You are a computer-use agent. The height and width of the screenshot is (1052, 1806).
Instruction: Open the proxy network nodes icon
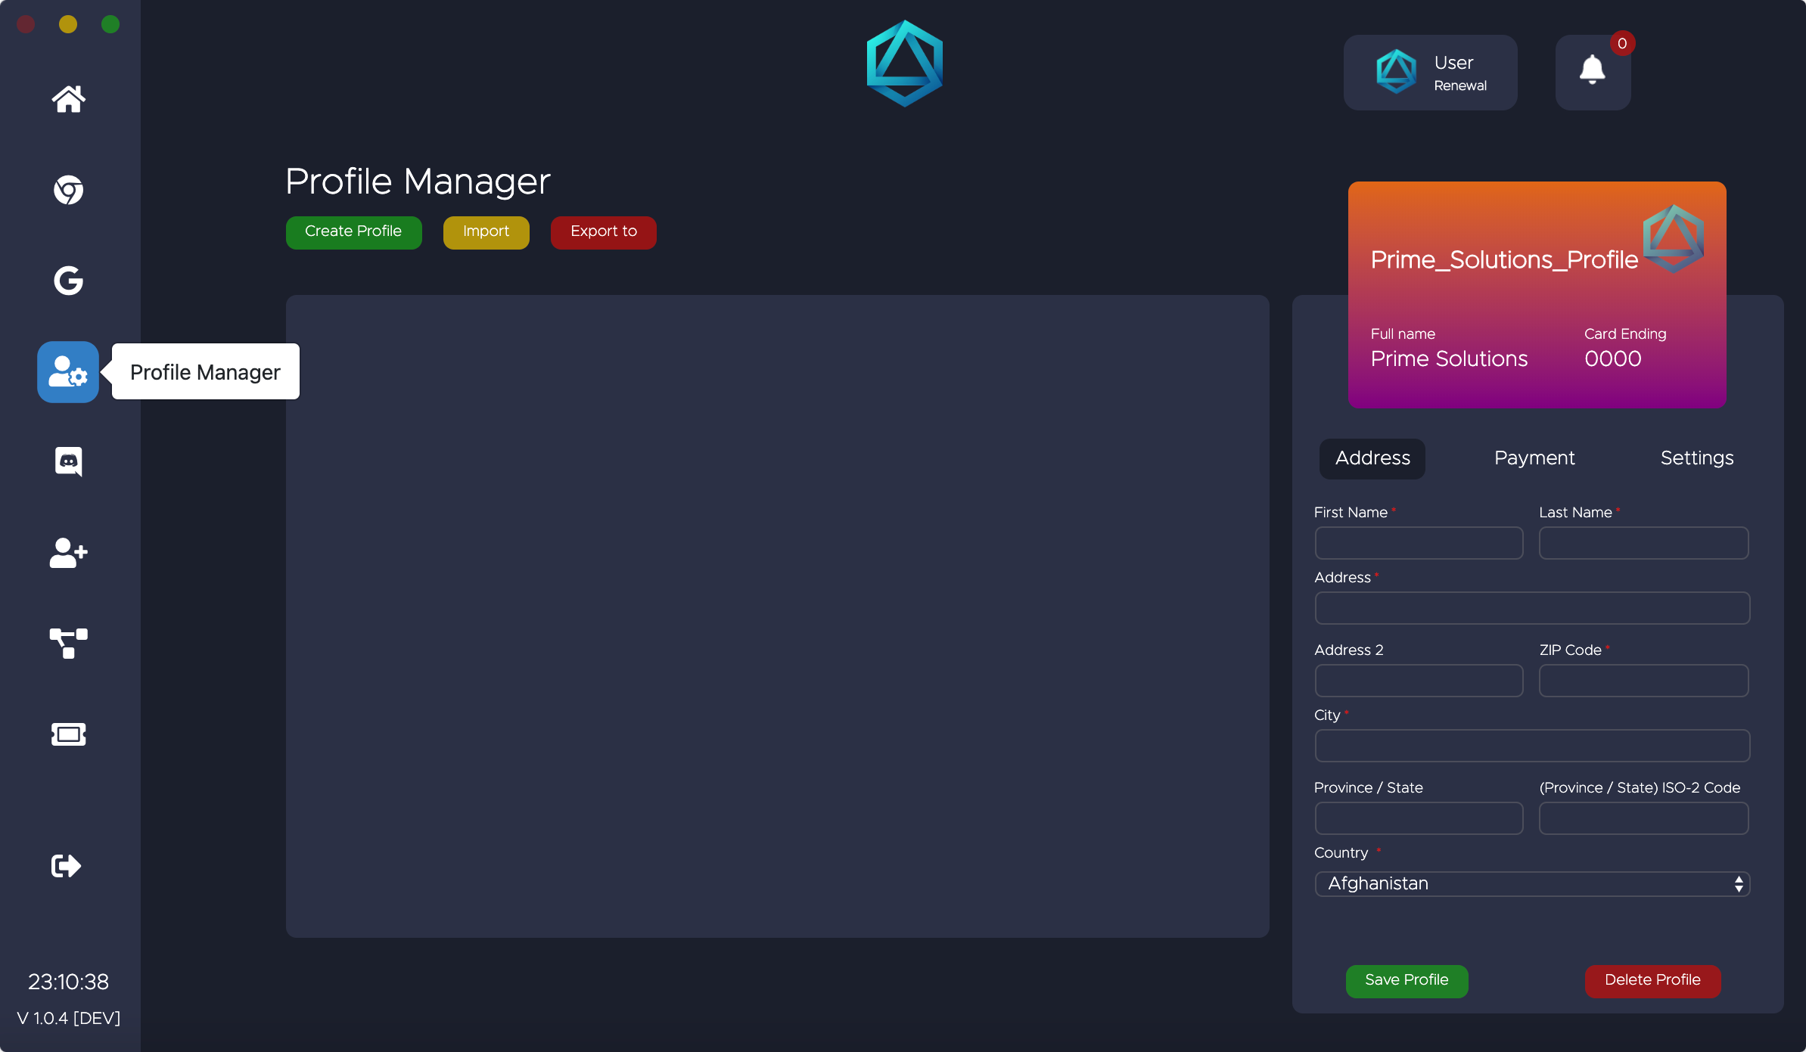(68, 644)
